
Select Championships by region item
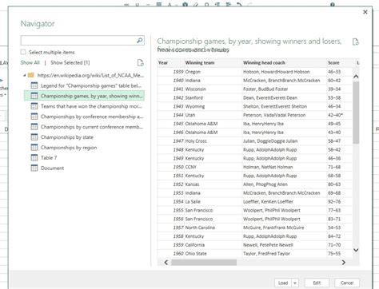(84, 148)
